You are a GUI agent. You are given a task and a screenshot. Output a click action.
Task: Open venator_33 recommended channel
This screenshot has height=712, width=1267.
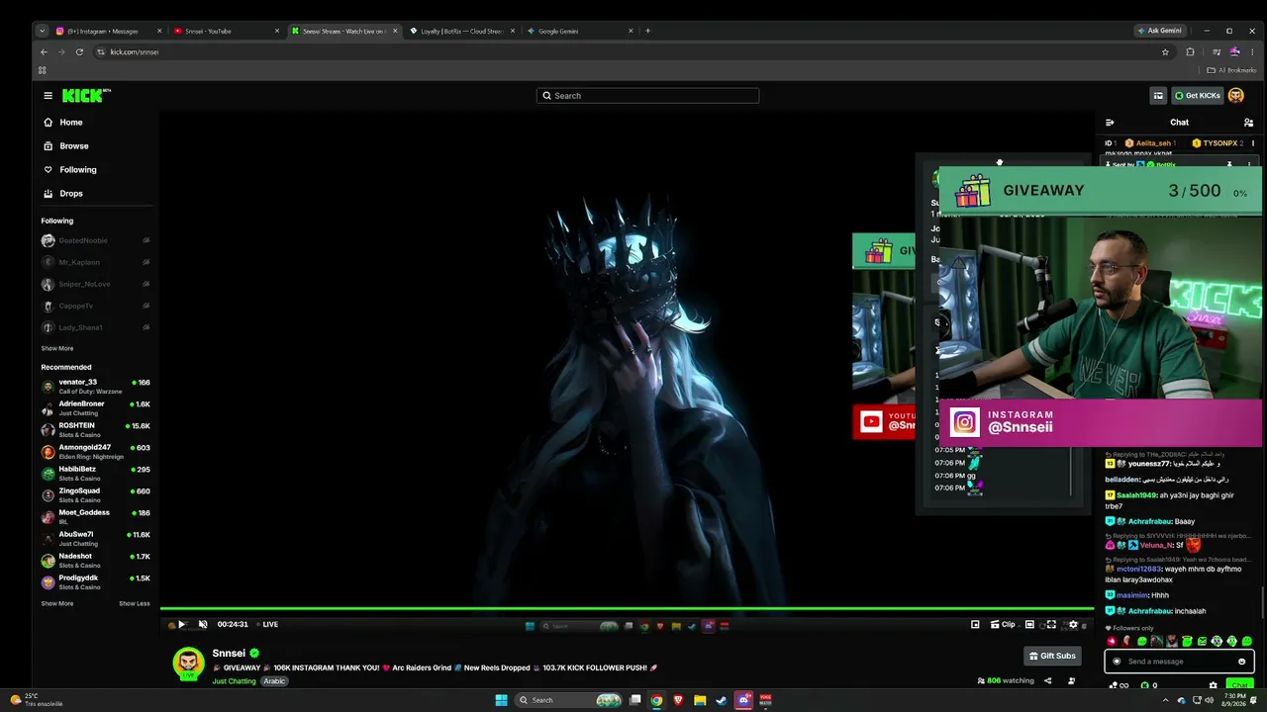coord(95,386)
